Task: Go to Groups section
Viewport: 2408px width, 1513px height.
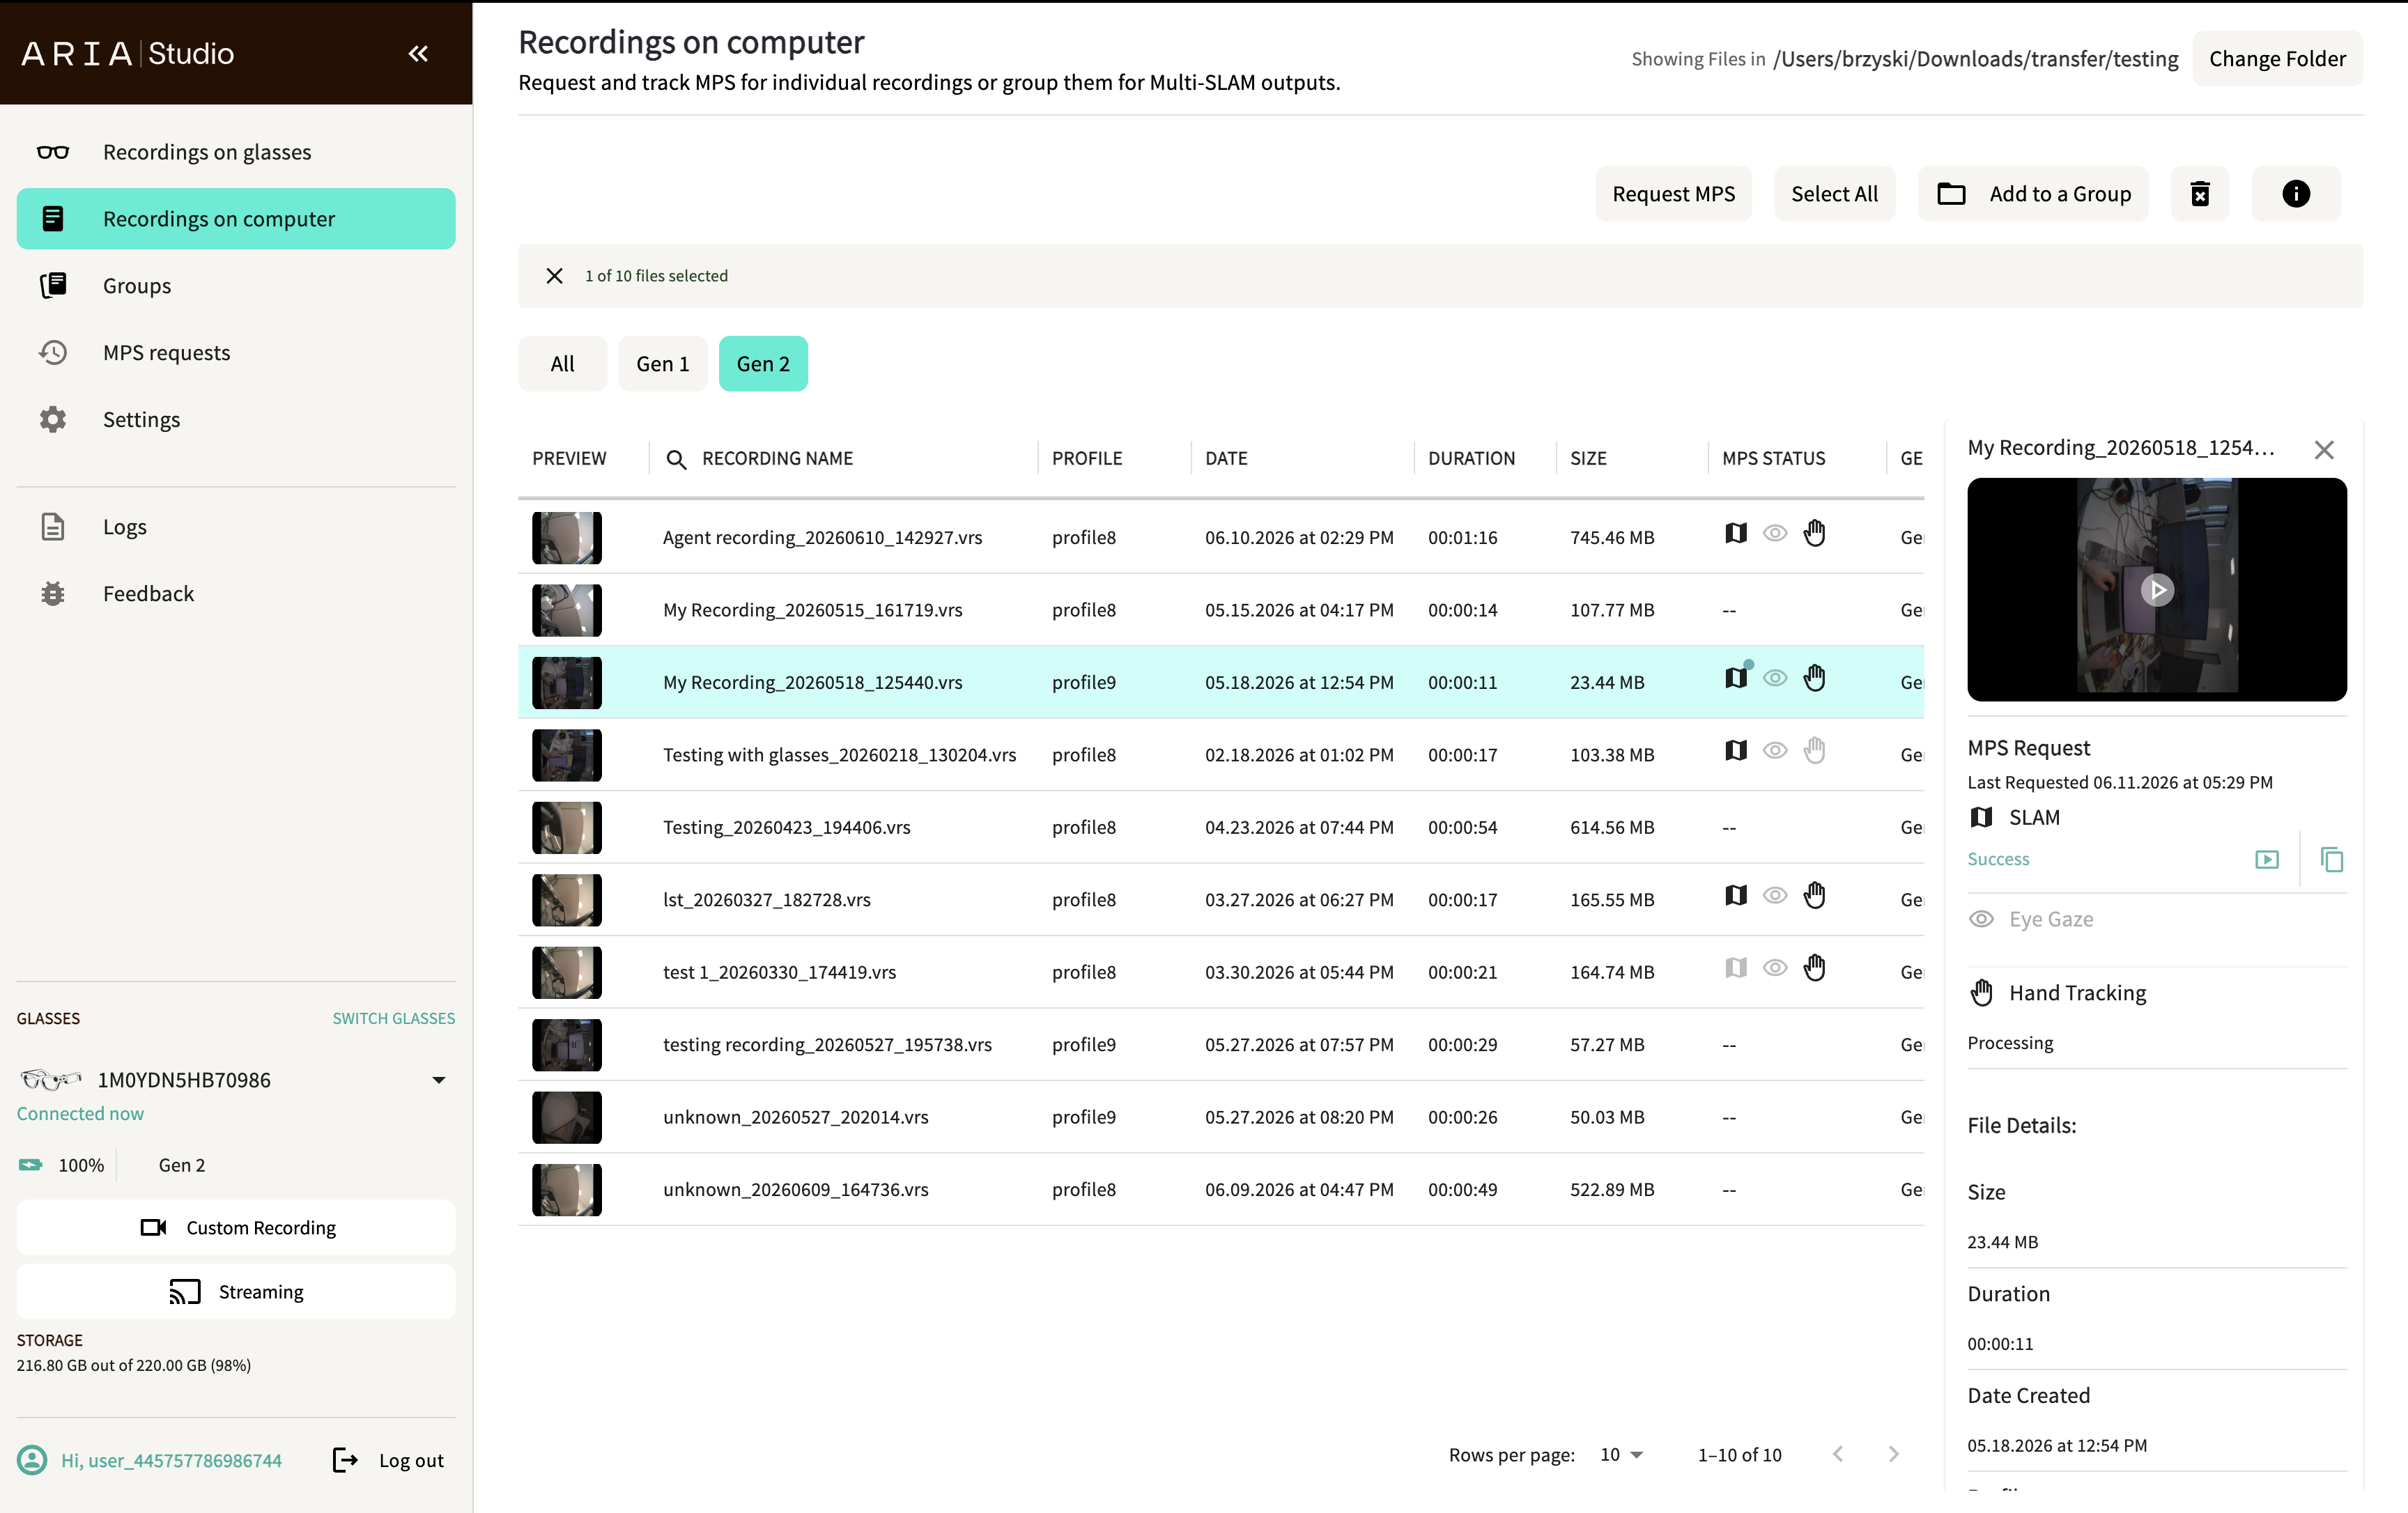Action: pyautogui.click(x=236, y=286)
